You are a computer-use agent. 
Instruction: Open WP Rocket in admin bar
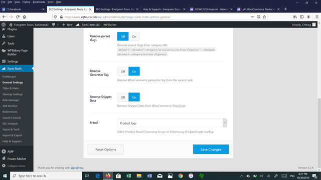coord(110,24)
